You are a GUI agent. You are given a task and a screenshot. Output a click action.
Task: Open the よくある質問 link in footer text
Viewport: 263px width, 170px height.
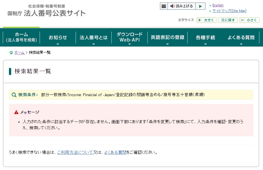(115, 152)
